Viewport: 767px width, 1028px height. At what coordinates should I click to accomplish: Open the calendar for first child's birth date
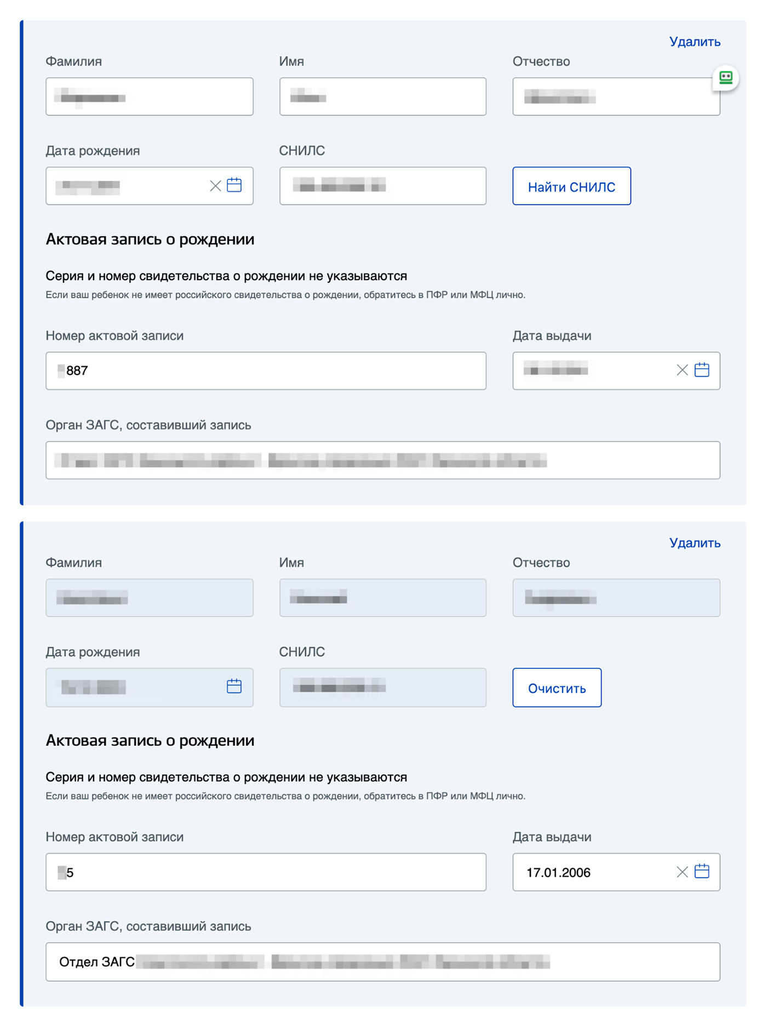pyautogui.click(x=234, y=185)
